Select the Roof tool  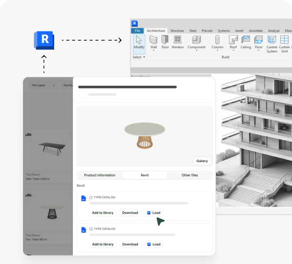coord(233,42)
